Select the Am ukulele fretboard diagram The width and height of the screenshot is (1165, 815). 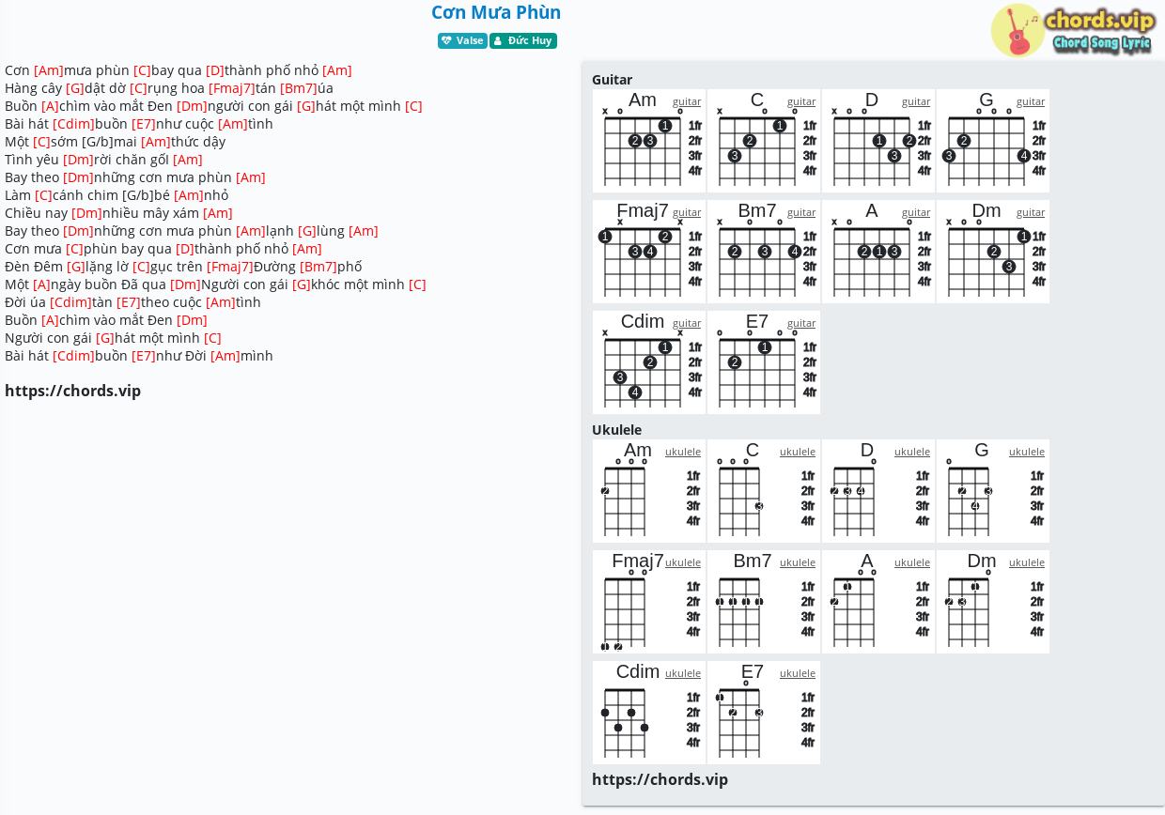pyautogui.click(x=649, y=492)
